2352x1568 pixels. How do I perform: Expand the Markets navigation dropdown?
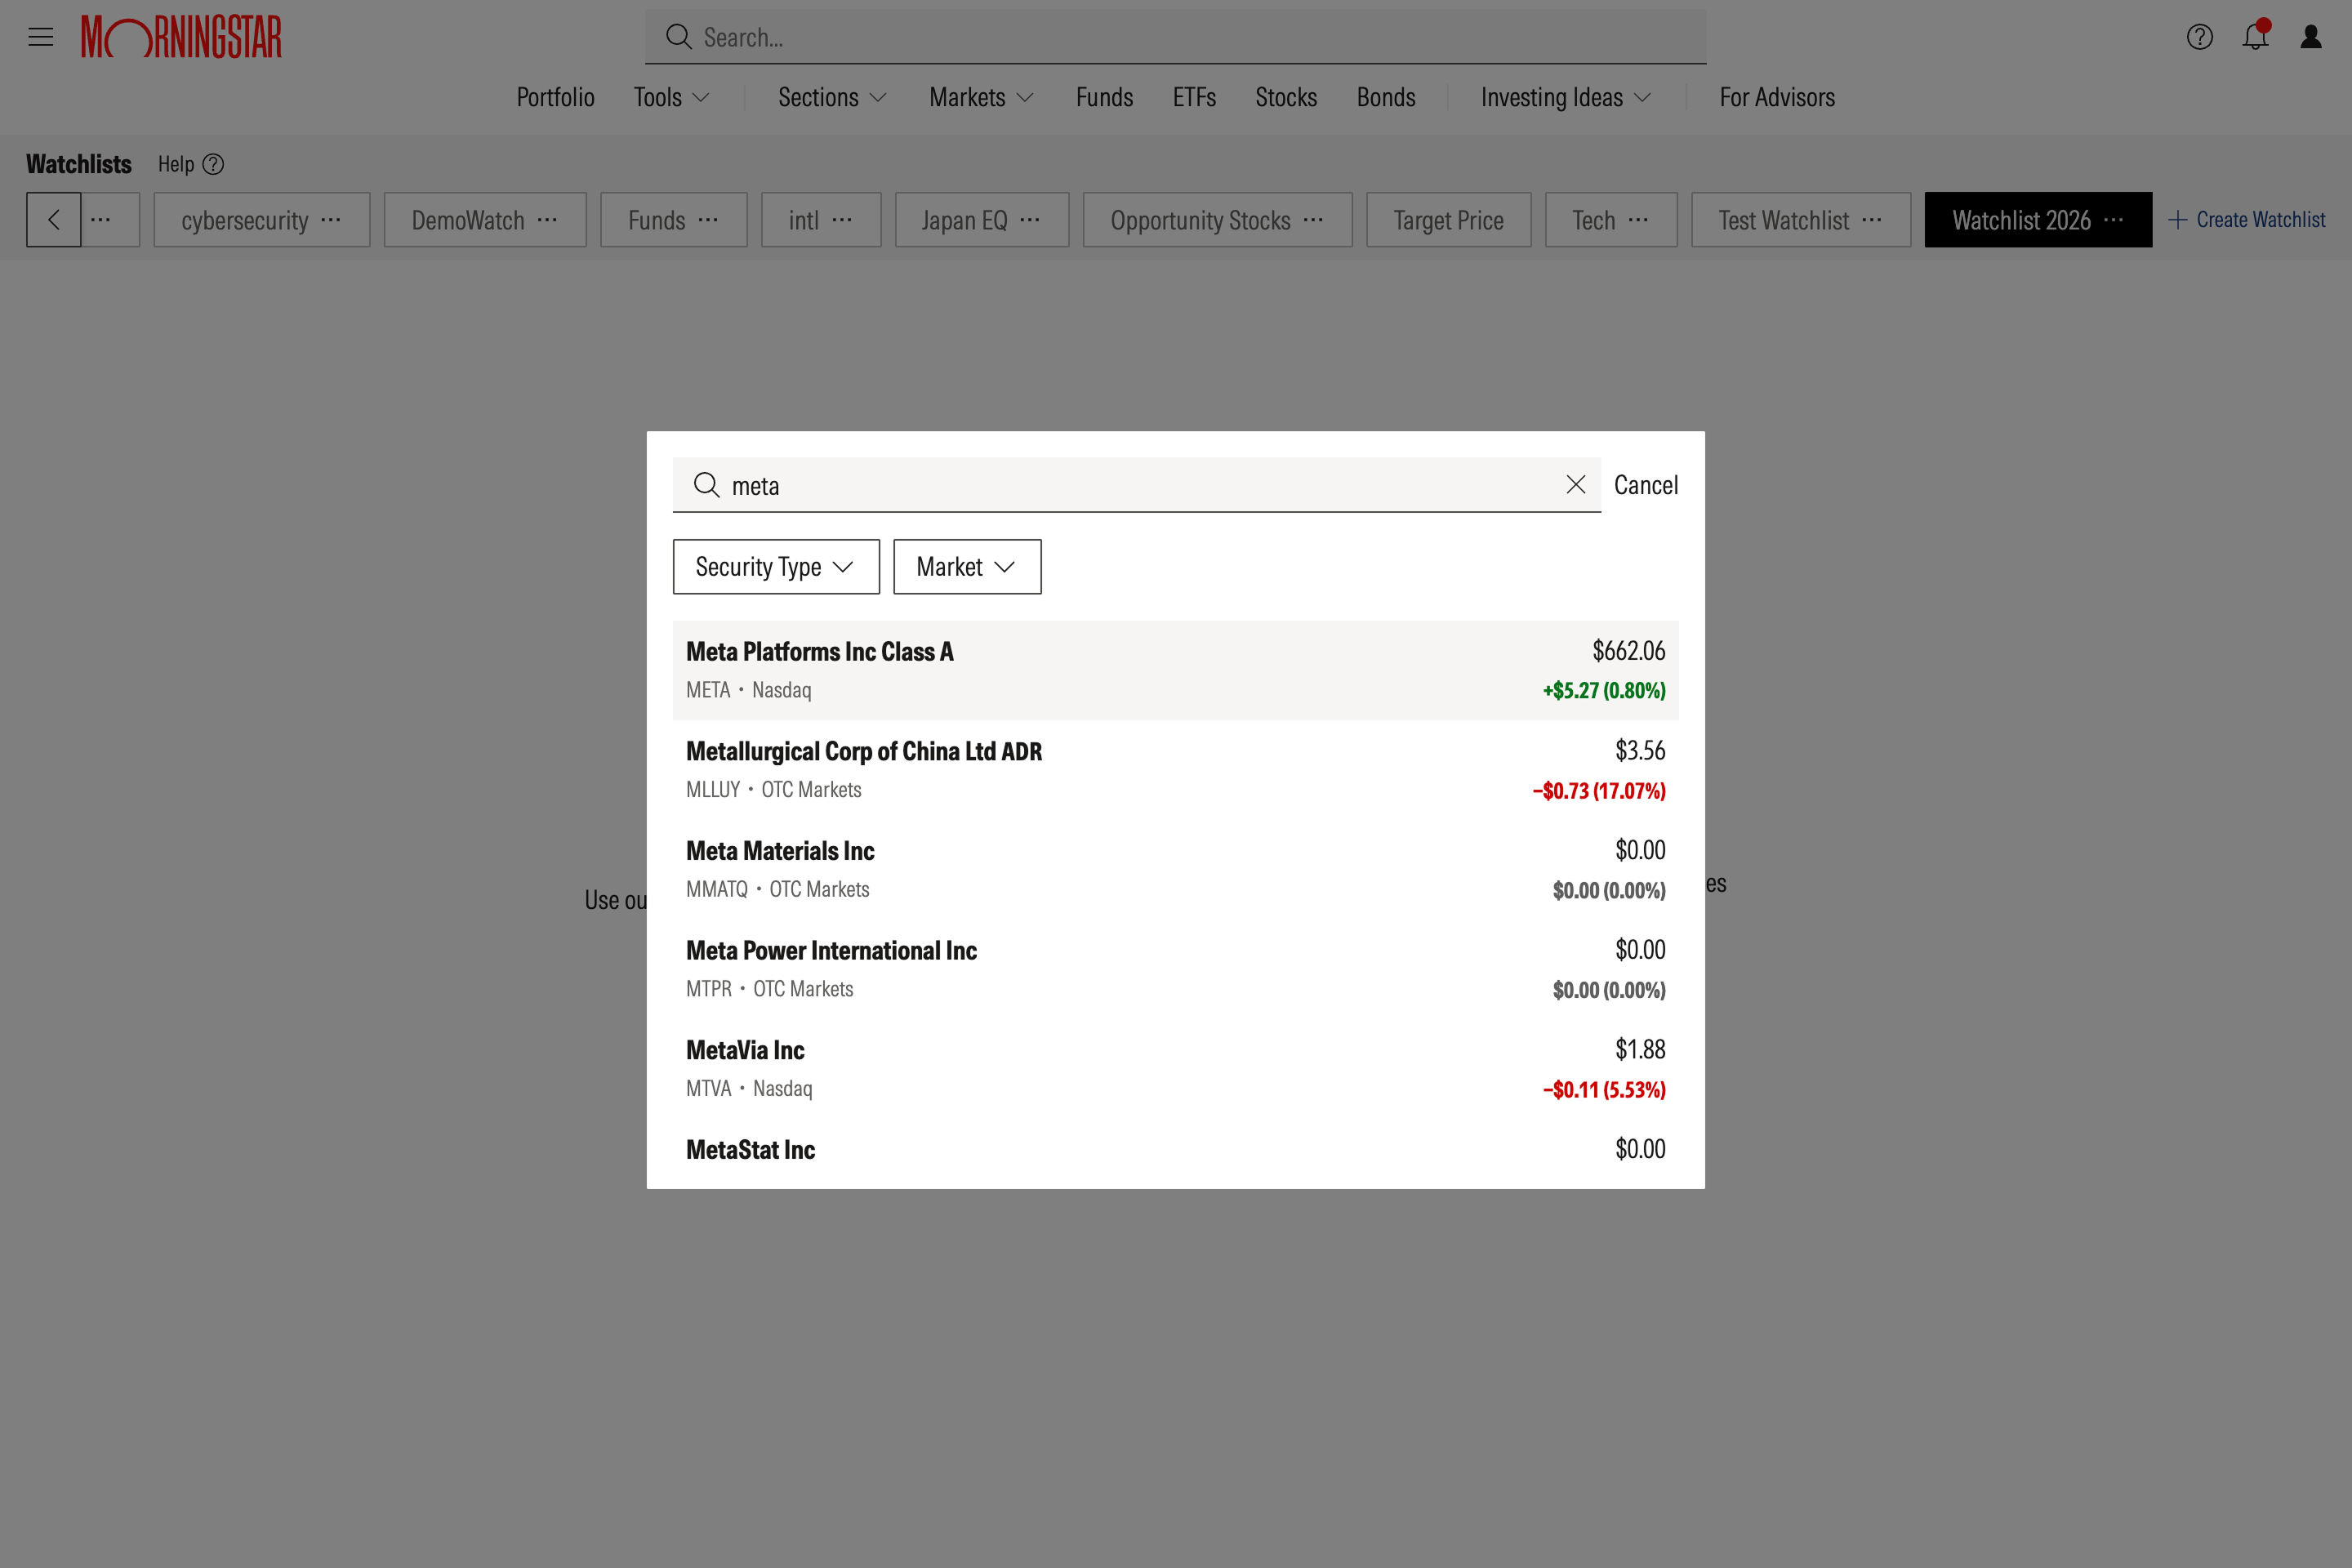(981, 97)
